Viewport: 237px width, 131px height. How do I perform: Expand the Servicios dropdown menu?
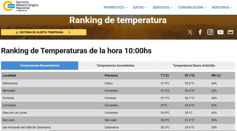coord(162,7)
